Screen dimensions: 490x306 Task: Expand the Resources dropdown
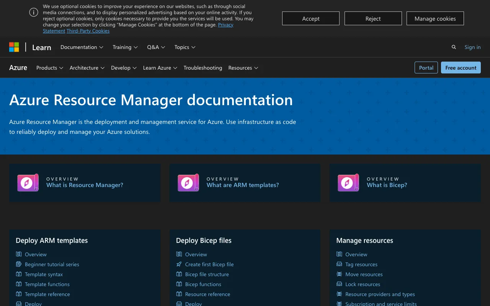point(243,68)
